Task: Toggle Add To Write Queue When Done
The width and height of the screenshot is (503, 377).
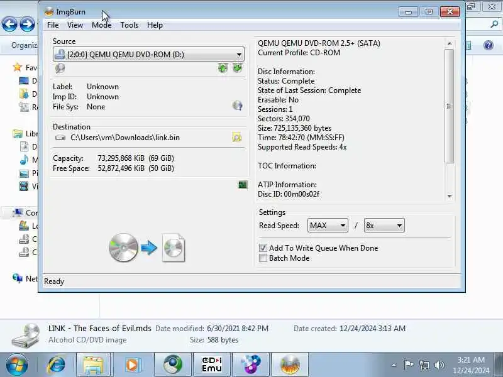Action: 263,248
